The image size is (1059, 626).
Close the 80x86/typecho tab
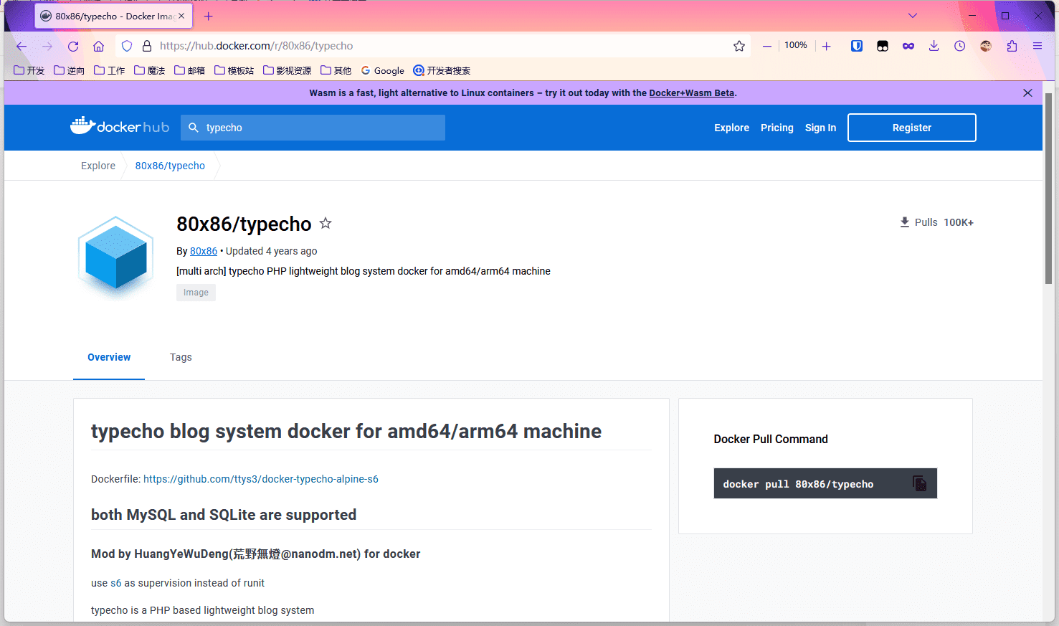point(181,16)
